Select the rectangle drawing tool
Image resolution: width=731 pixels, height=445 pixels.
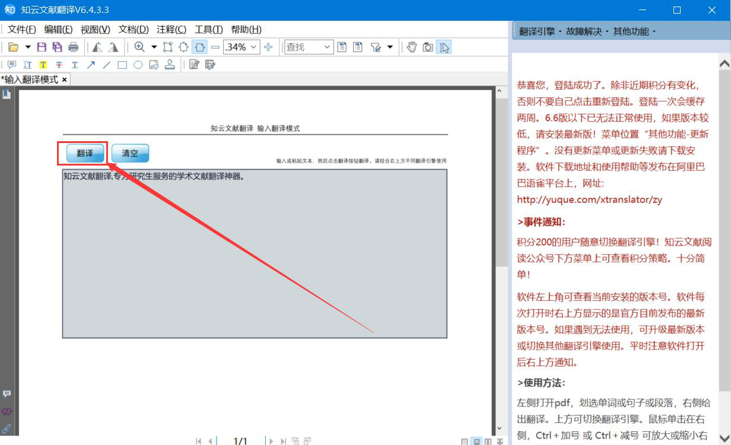point(122,65)
